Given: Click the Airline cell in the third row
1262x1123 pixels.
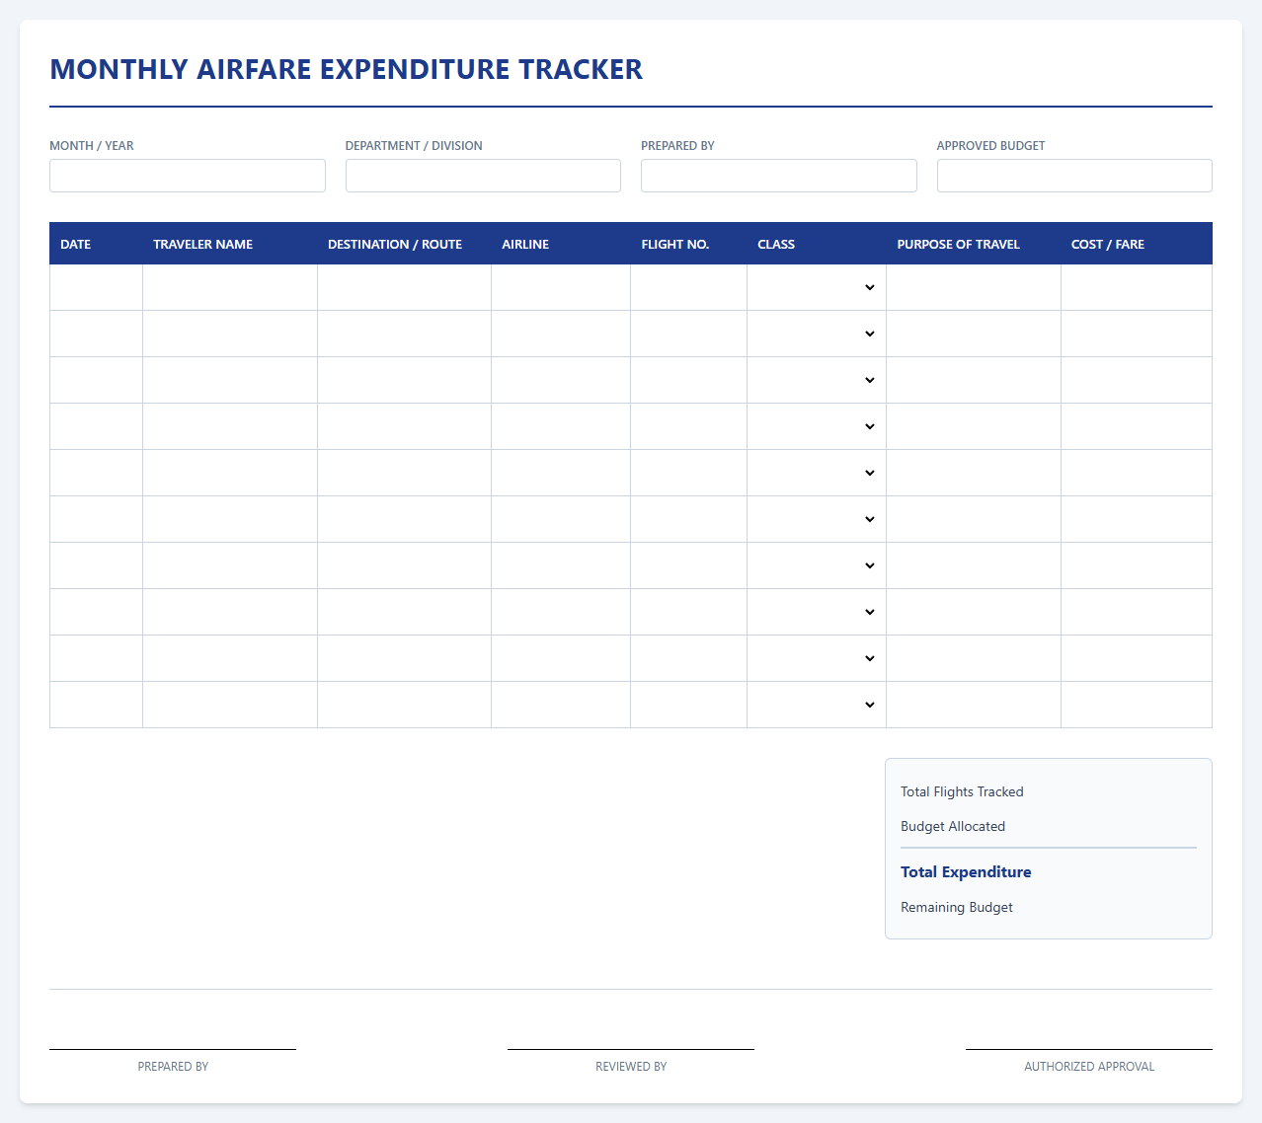Looking at the screenshot, I should pyautogui.click(x=561, y=380).
